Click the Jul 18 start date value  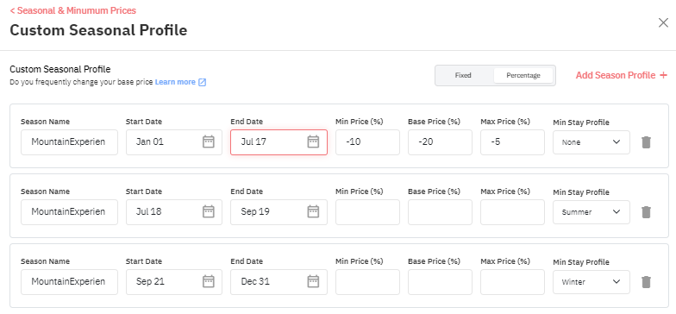tap(148, 212)
